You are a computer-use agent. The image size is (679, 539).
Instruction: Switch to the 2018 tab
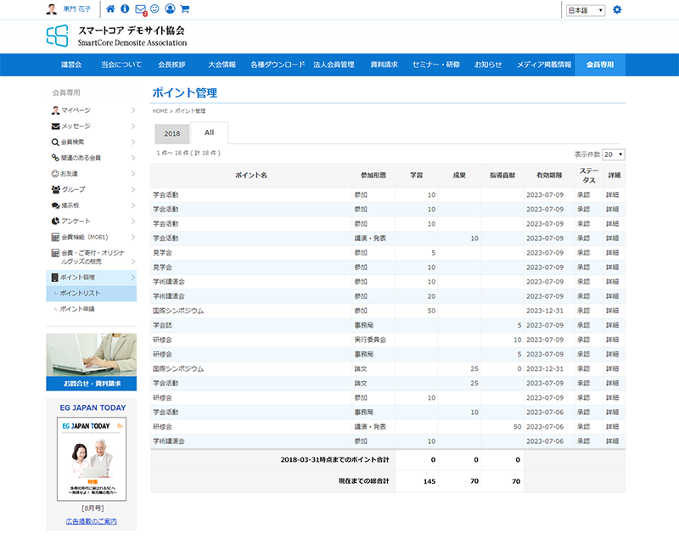pos(172,134)
